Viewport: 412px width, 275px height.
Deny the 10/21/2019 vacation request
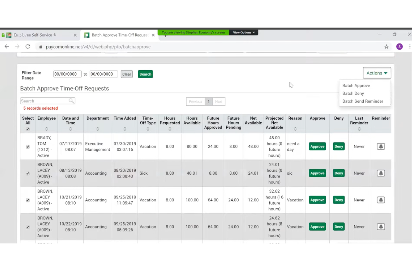click(339, 200)
